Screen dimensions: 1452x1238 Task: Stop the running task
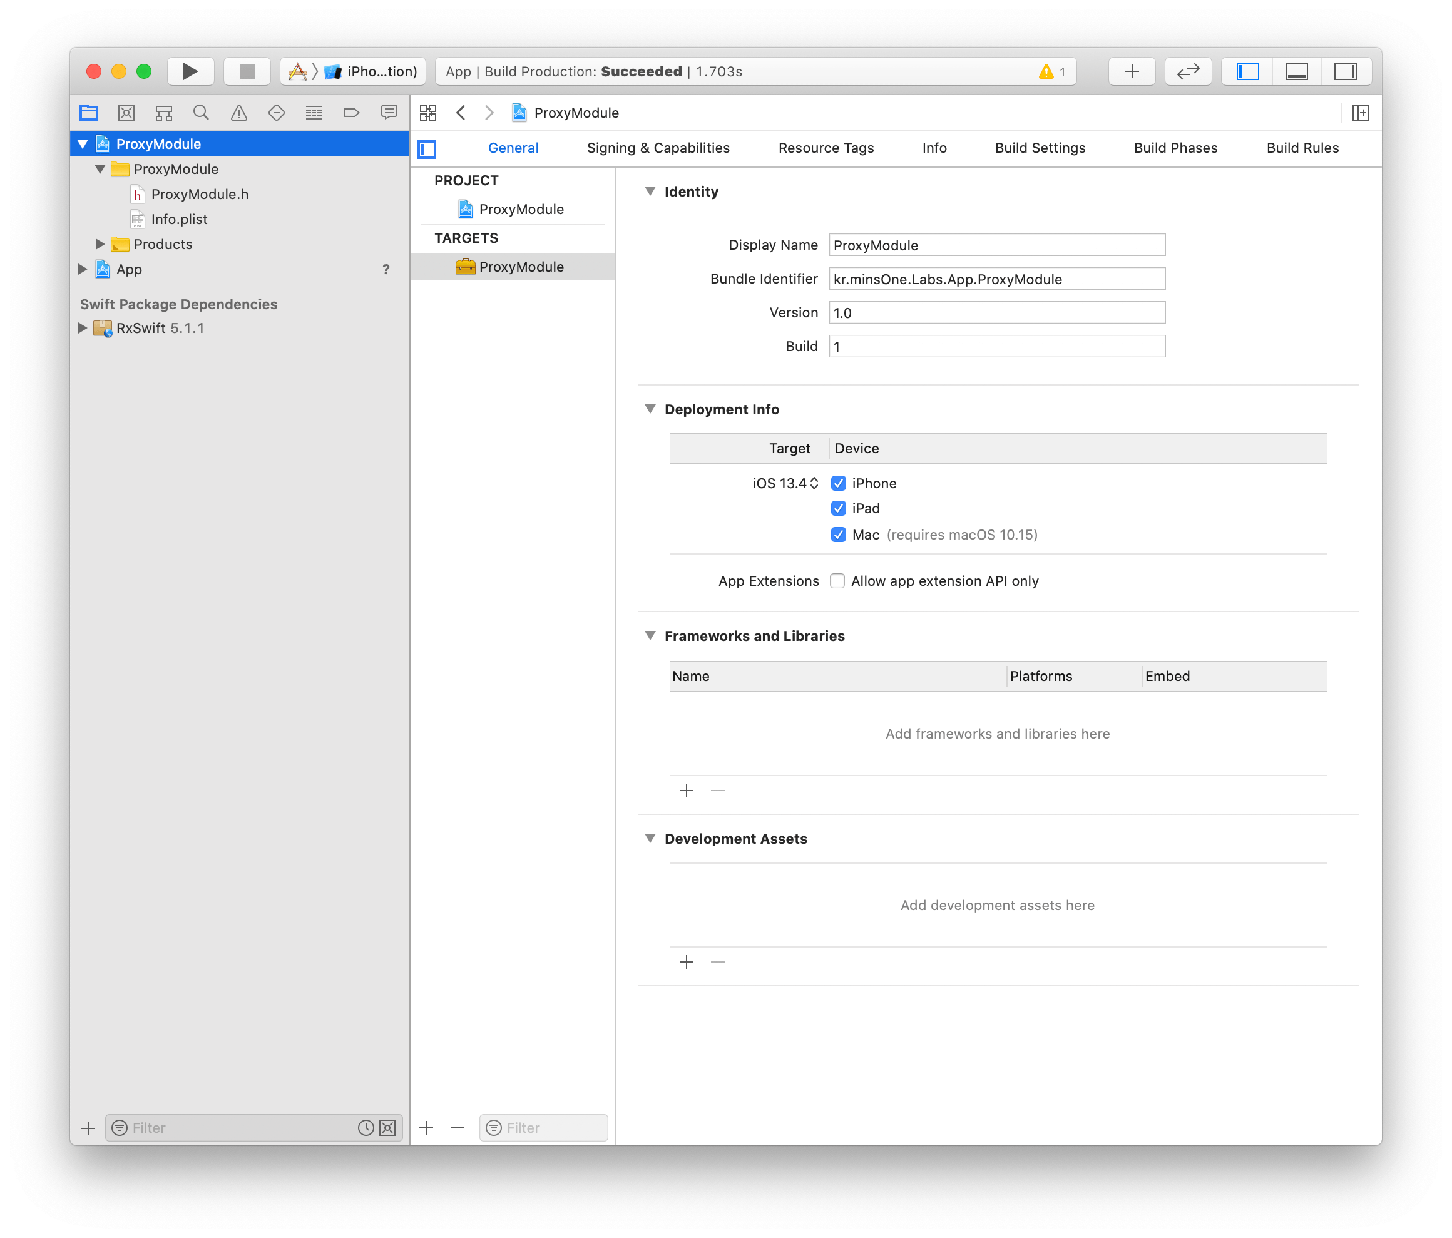(x=247, y=71)
